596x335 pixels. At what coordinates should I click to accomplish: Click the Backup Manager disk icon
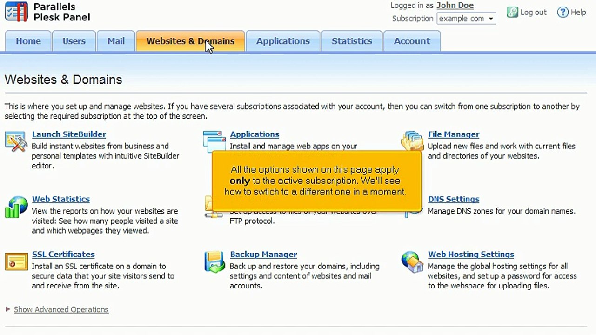[214, 262]
